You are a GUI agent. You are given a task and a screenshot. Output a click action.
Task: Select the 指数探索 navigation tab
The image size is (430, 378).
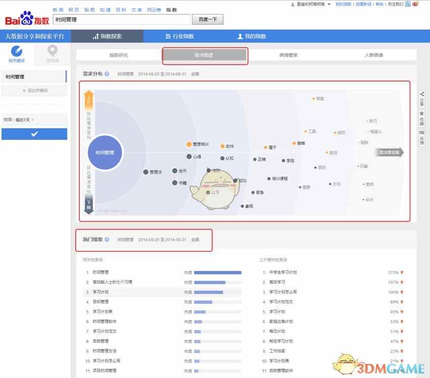107,36
